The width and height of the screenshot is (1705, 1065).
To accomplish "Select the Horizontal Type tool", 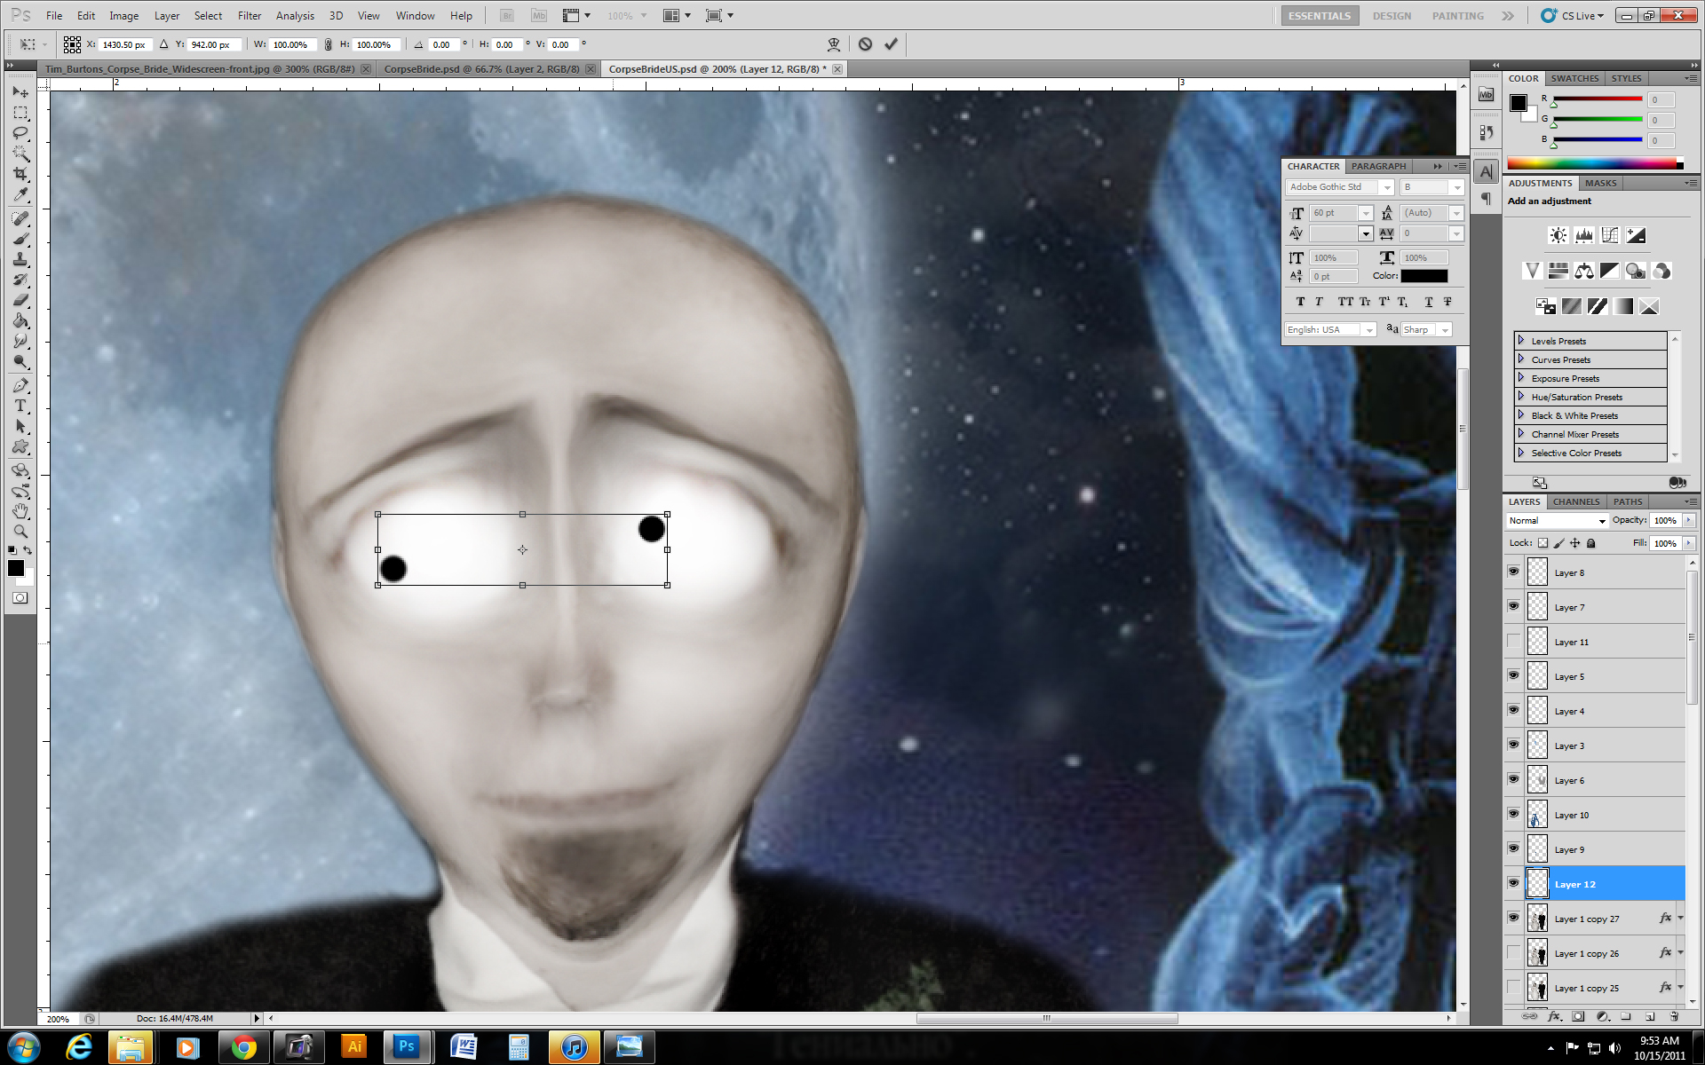I will tap(20, 406).
